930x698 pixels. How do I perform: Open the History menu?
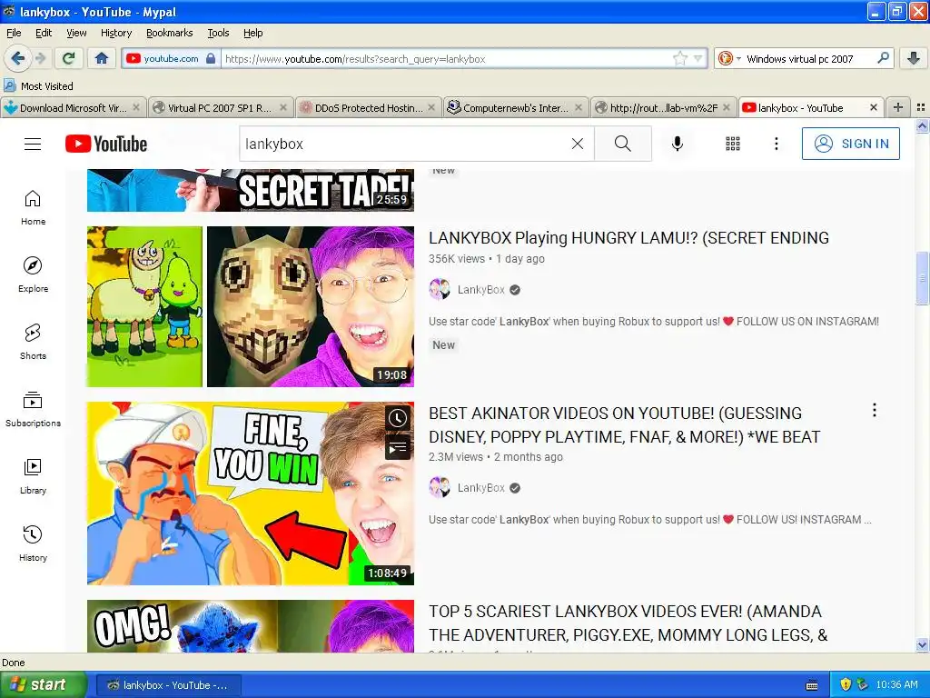click(115, 33)
